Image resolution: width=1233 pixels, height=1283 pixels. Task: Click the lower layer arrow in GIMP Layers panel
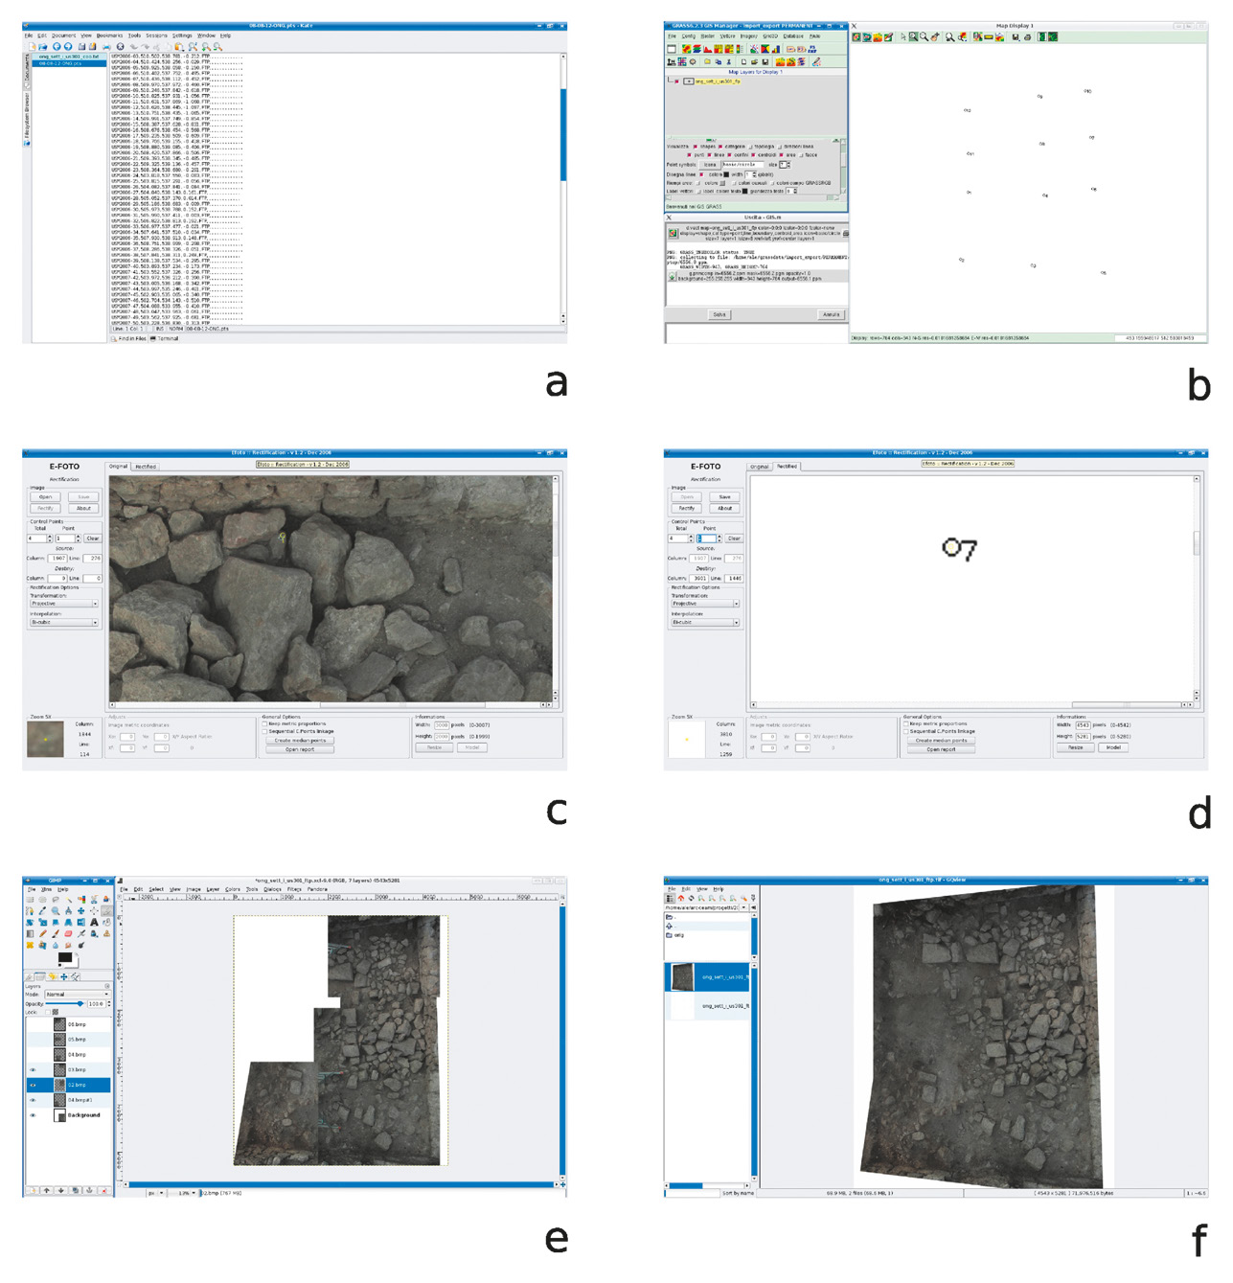(x=61, y=1190)
